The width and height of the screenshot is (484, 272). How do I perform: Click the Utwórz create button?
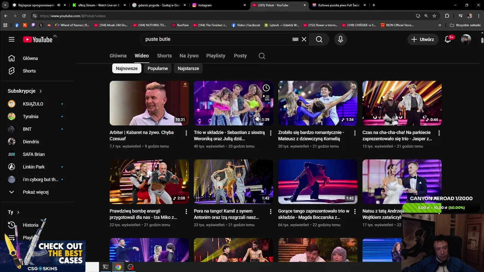tap(423, 39)
